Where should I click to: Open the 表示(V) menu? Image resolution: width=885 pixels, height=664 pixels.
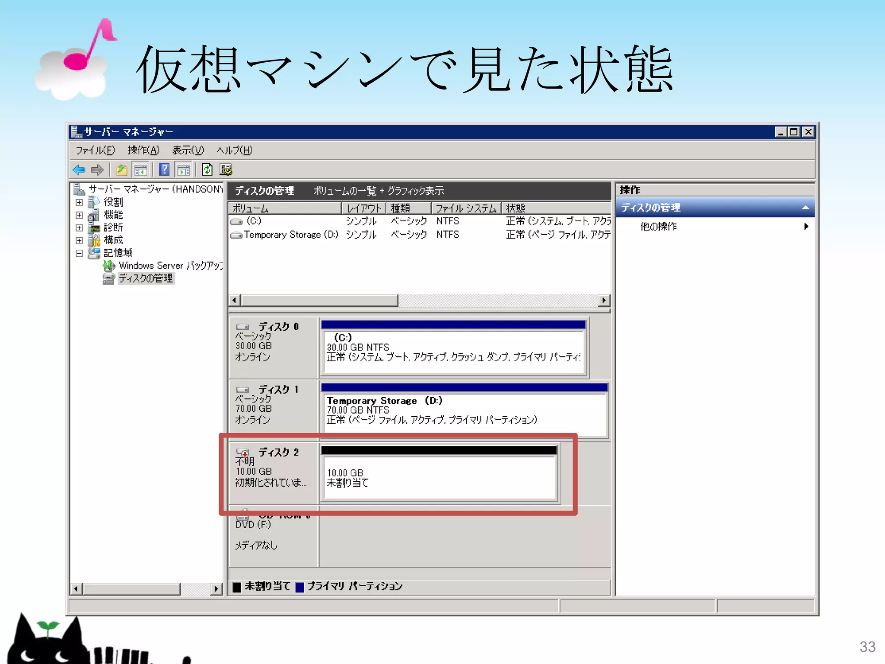point(188,150)
